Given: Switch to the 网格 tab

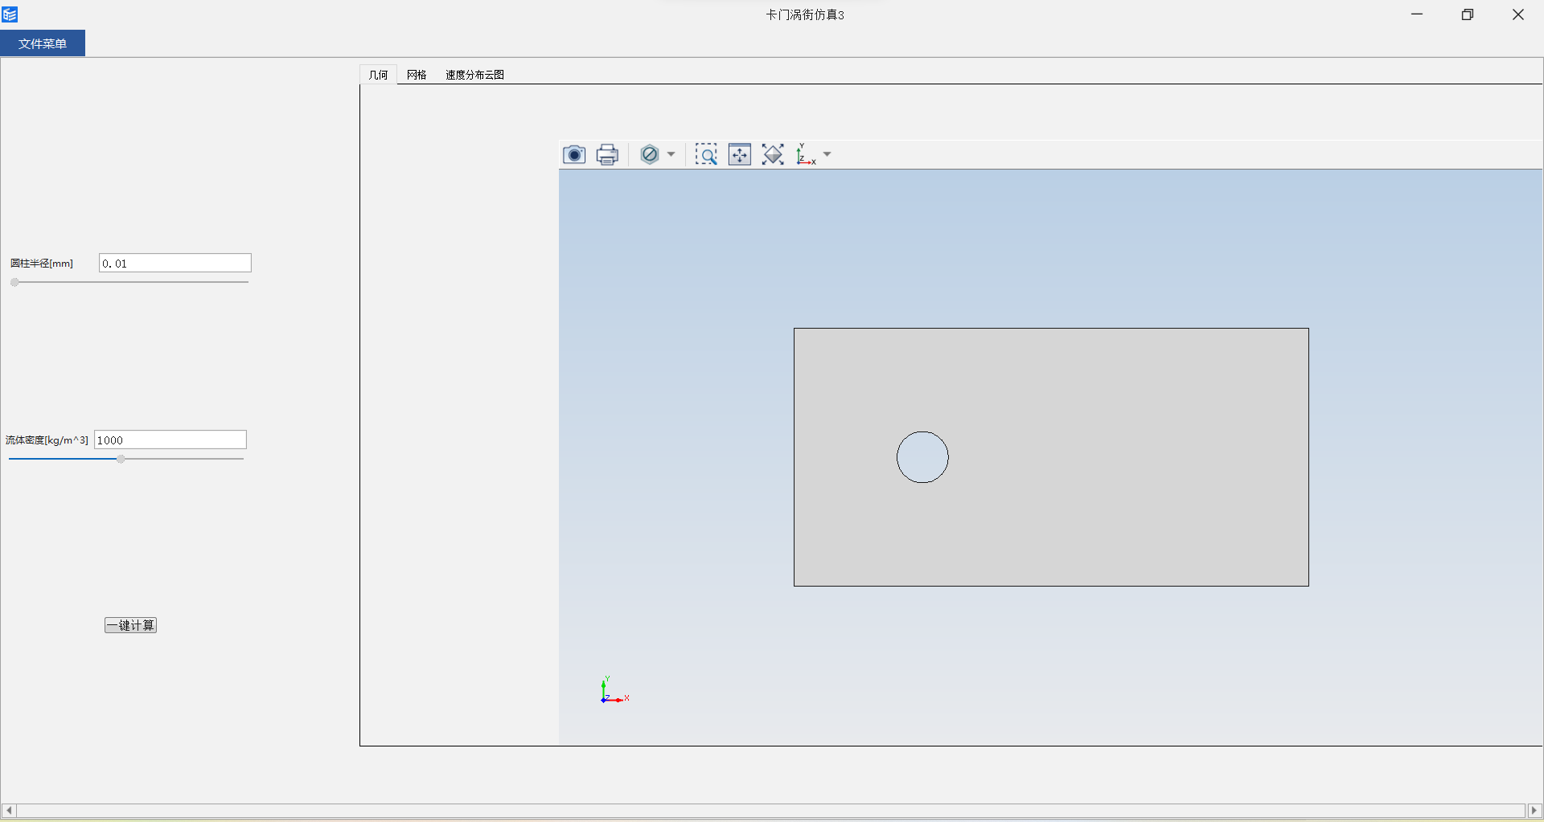Looking at the screenshot, I should (x=417, y=75).
